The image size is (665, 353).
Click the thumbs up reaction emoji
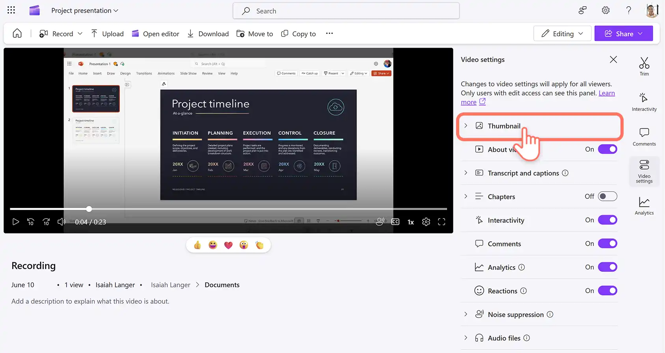[x=197, y=245]
